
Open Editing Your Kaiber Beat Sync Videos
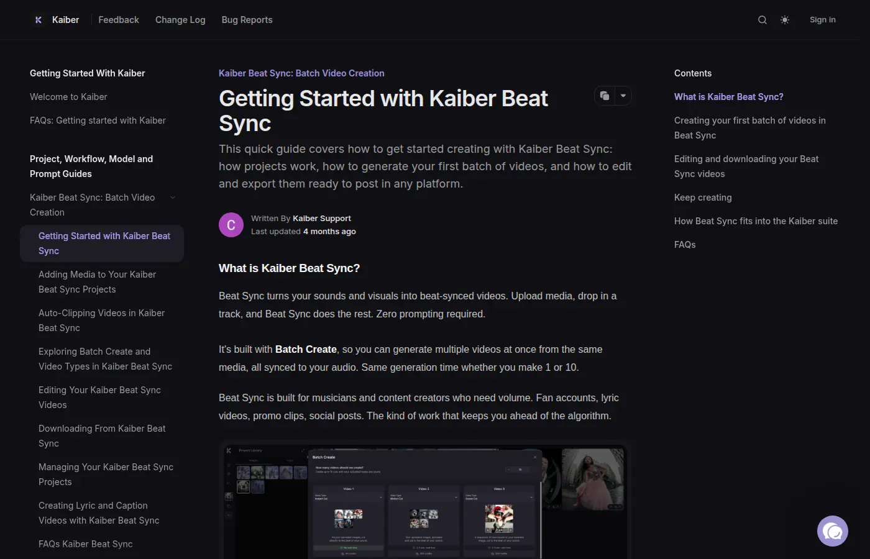[102, 398]
